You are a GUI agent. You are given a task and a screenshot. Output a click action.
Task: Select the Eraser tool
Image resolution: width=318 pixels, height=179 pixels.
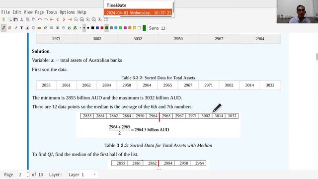click(9, 28)
